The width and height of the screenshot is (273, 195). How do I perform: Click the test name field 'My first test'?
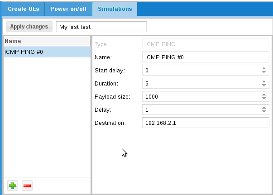tap(101, 27)
